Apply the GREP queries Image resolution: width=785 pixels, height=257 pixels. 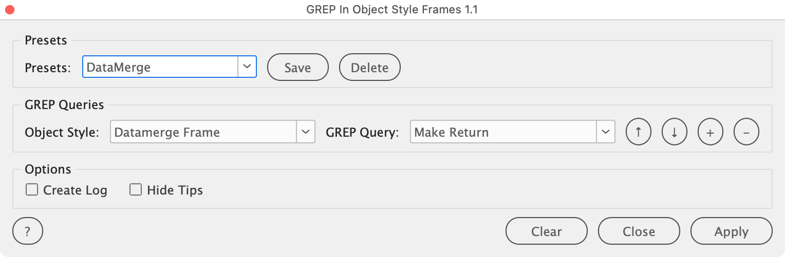click(731, 231)
